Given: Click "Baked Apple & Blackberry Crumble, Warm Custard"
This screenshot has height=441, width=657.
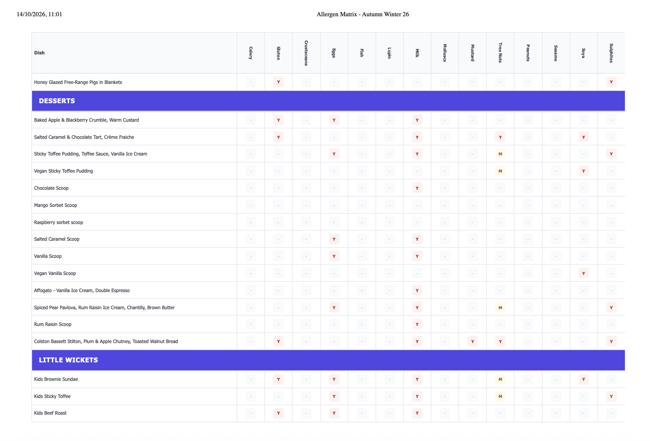Looking at the screenshot, I should coord(86,120).
